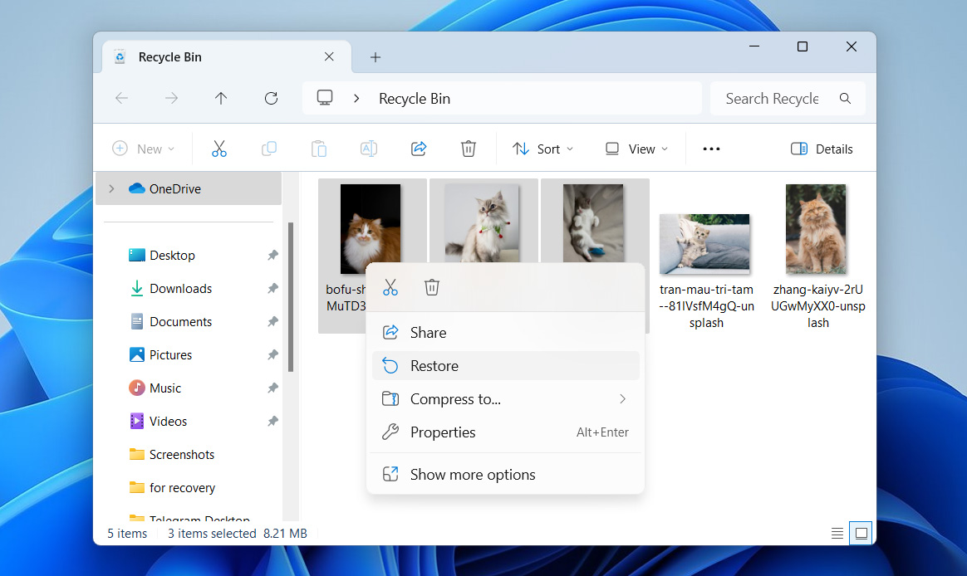Unpin Downloads using its pin icon
The image size is (967, 576).
click(x=272, y=288)
